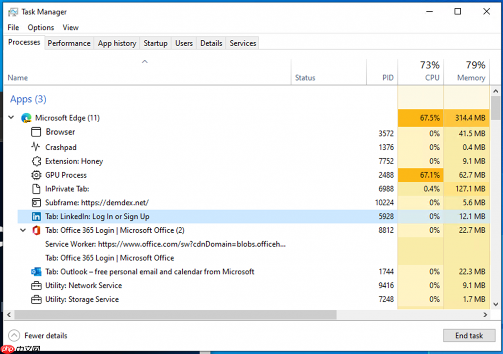The width and height of the screenshot is (503, 354).
Task: Switch to the Performance tab
Action: pos(69,43)
